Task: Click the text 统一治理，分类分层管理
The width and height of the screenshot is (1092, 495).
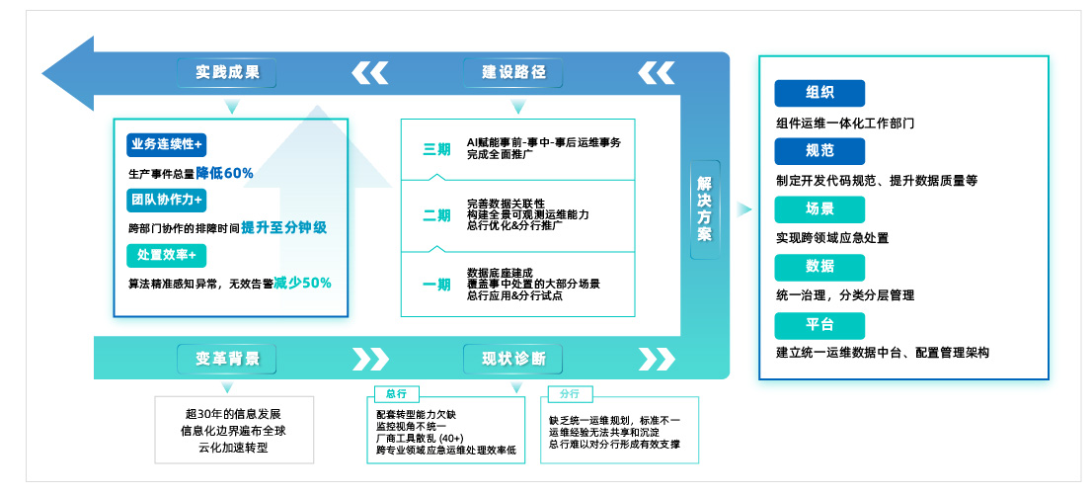Action: pos(845,295)
